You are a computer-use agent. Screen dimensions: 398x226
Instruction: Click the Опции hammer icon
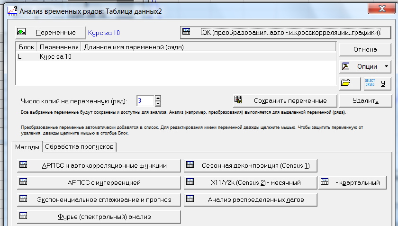pos(345,66)
